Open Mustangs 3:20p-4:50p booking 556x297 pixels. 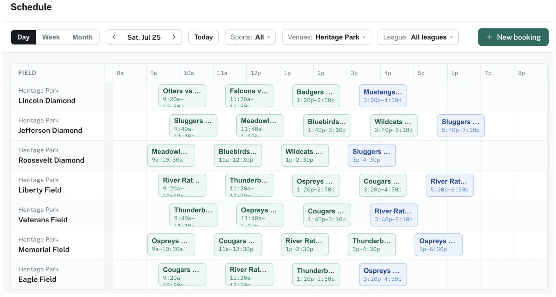(383, 96)
